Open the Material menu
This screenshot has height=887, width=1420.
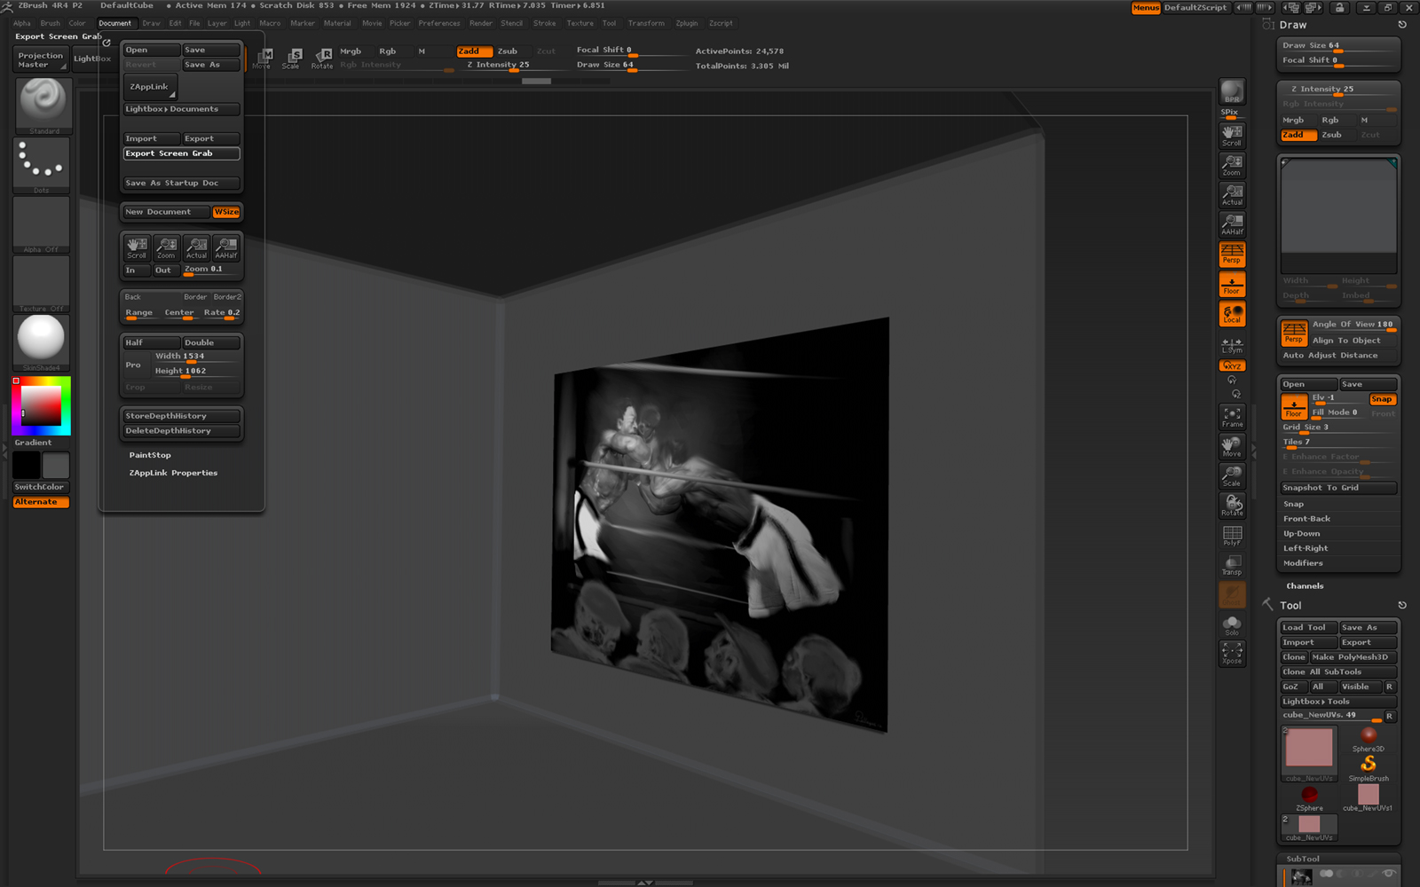pyautogui.click(x=337, y=24)
